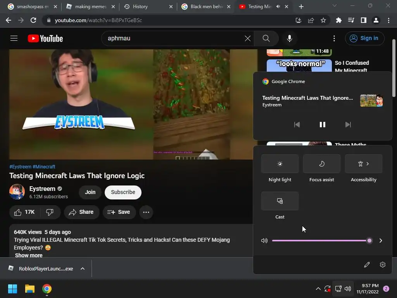Open the #Minecraft hashtag link

44,167
